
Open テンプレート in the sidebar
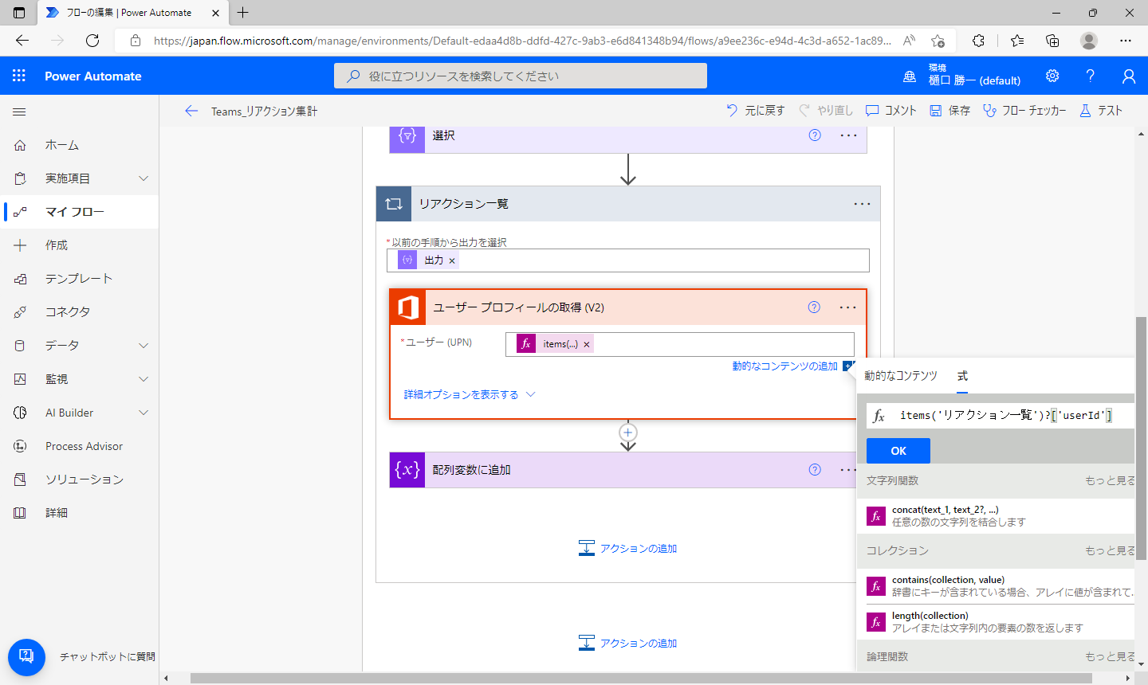[79, 279]
